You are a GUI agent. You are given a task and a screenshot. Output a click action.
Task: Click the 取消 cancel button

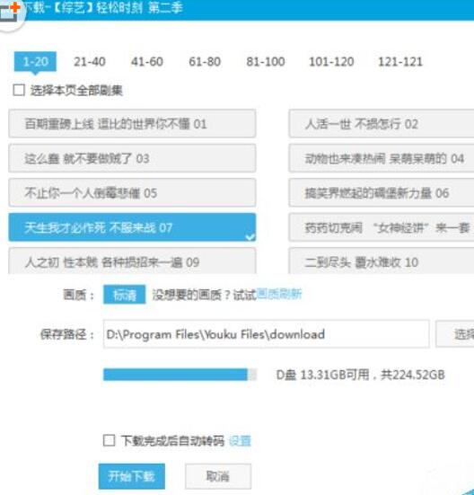tap(218, 476)
